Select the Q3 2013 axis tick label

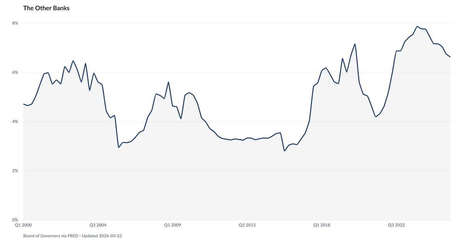(247, 225)
